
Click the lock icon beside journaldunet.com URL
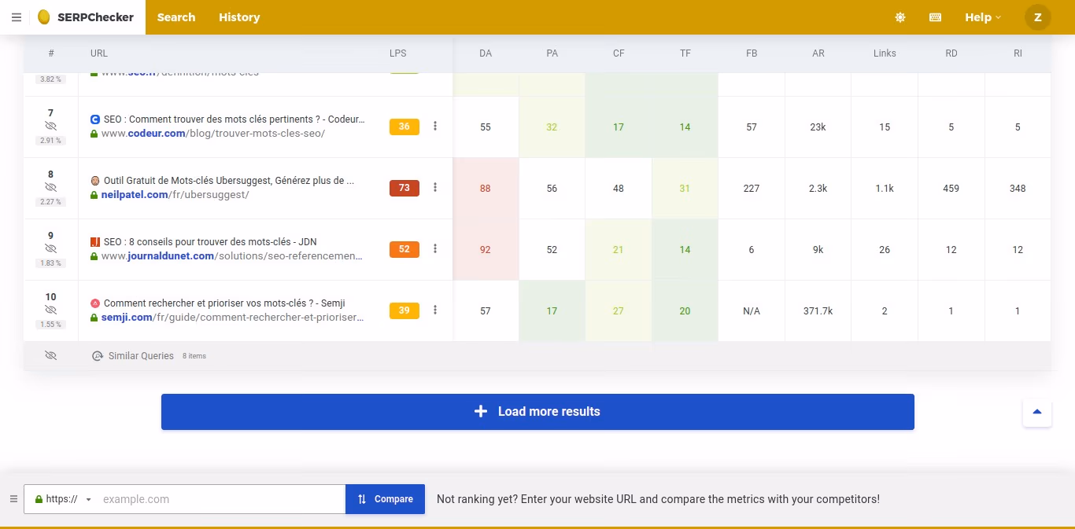pos(94,256)
